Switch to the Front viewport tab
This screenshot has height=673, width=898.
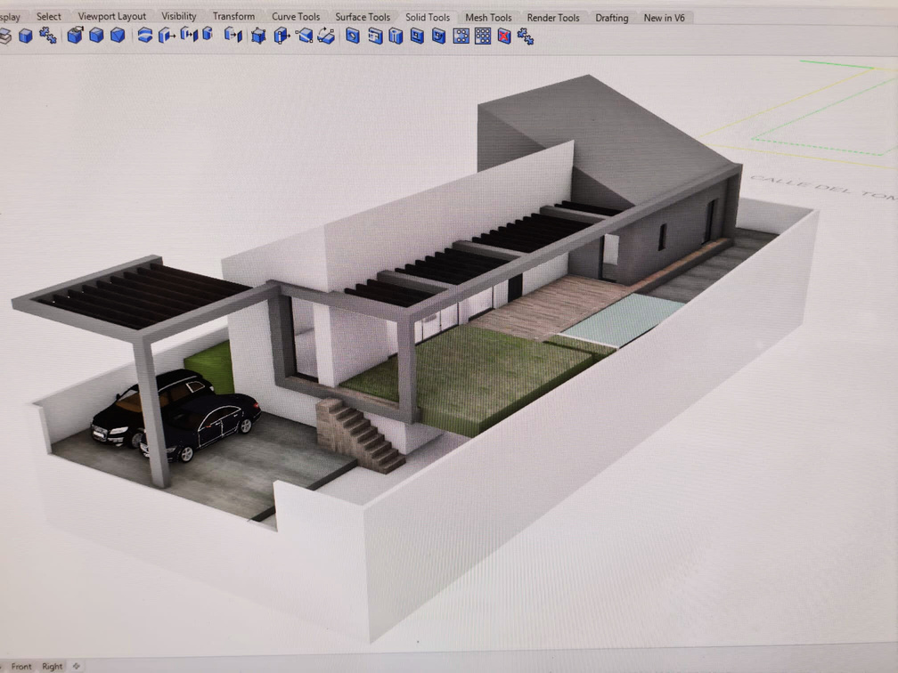click(x=21, y=666)
